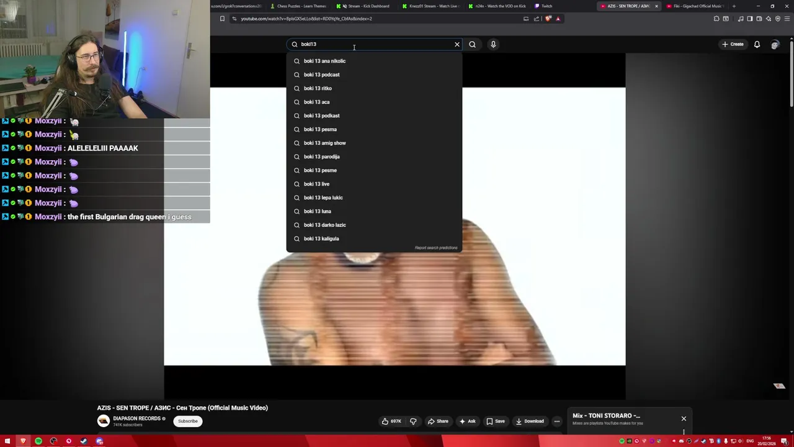
Task: Open browser extensions puzzle icon
Action: 716,19
